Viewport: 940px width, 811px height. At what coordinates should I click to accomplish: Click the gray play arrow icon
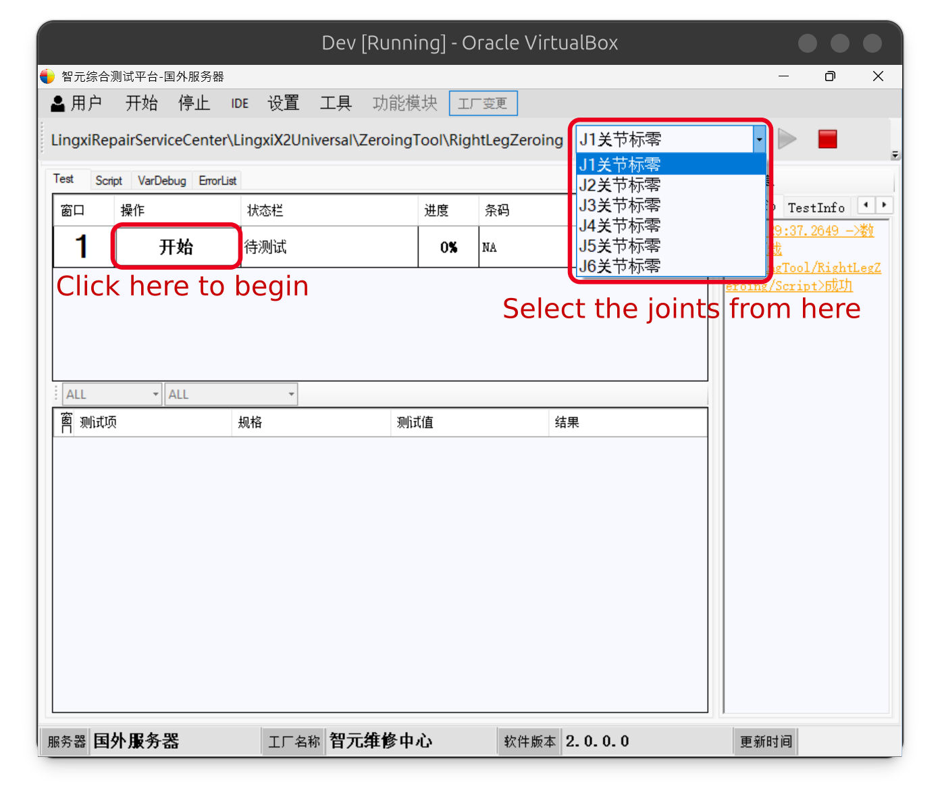pos(787,139)
